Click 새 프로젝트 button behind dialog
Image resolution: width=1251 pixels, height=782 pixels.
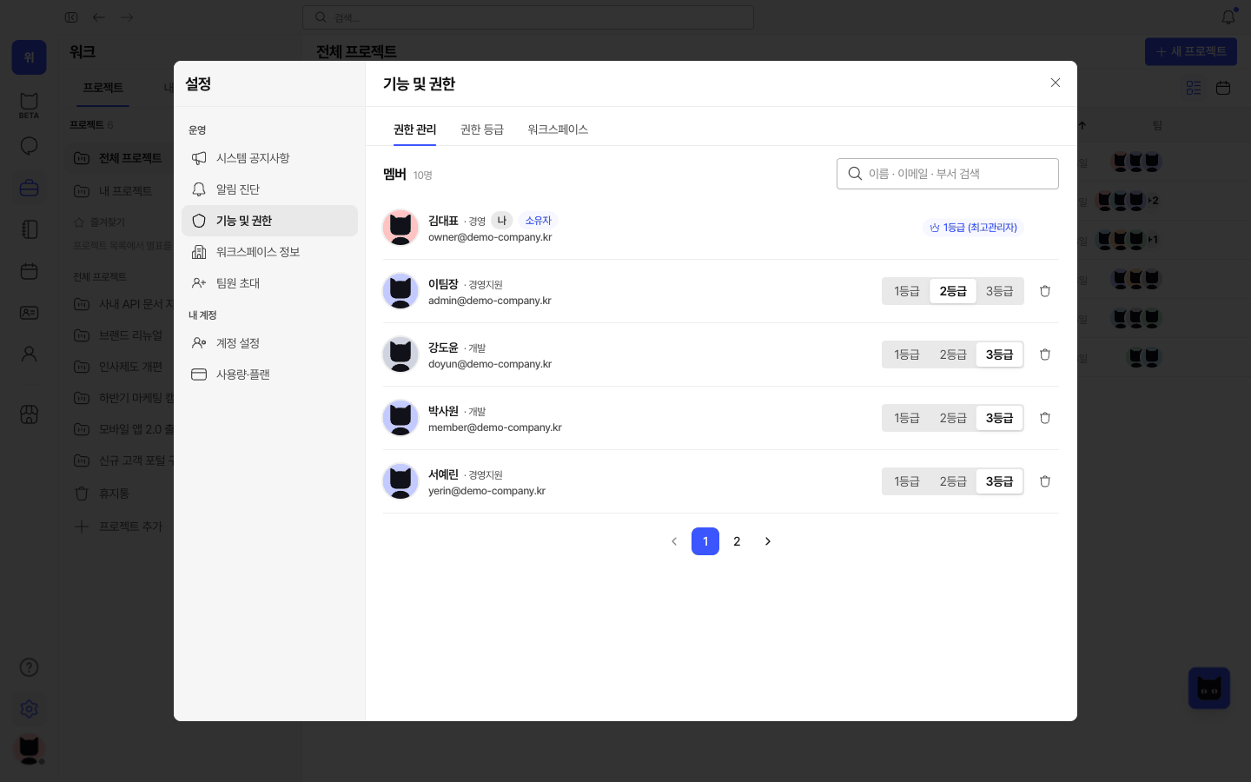point(1191,51)
